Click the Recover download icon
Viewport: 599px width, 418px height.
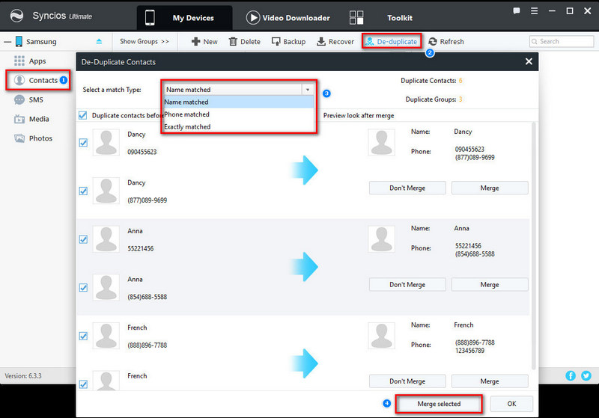tap(321, 41)
